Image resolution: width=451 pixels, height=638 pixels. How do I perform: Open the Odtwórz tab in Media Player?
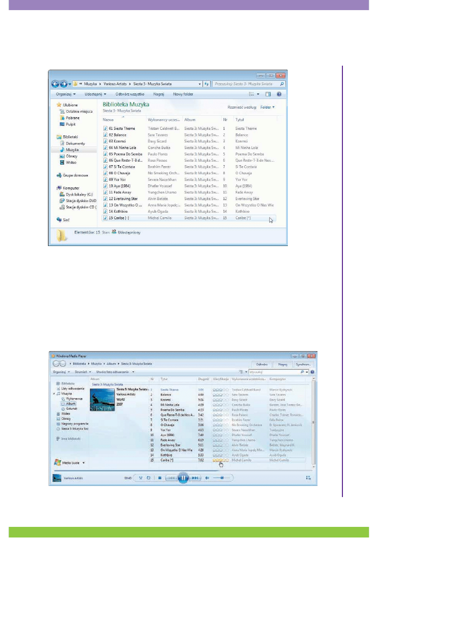coord(262,364)
